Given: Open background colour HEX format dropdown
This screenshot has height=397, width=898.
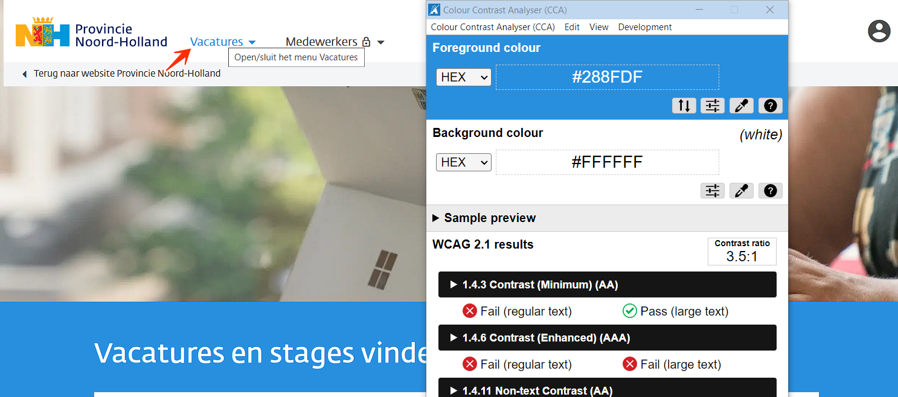Looking at the screenshot, I should (x=464, y=162).
